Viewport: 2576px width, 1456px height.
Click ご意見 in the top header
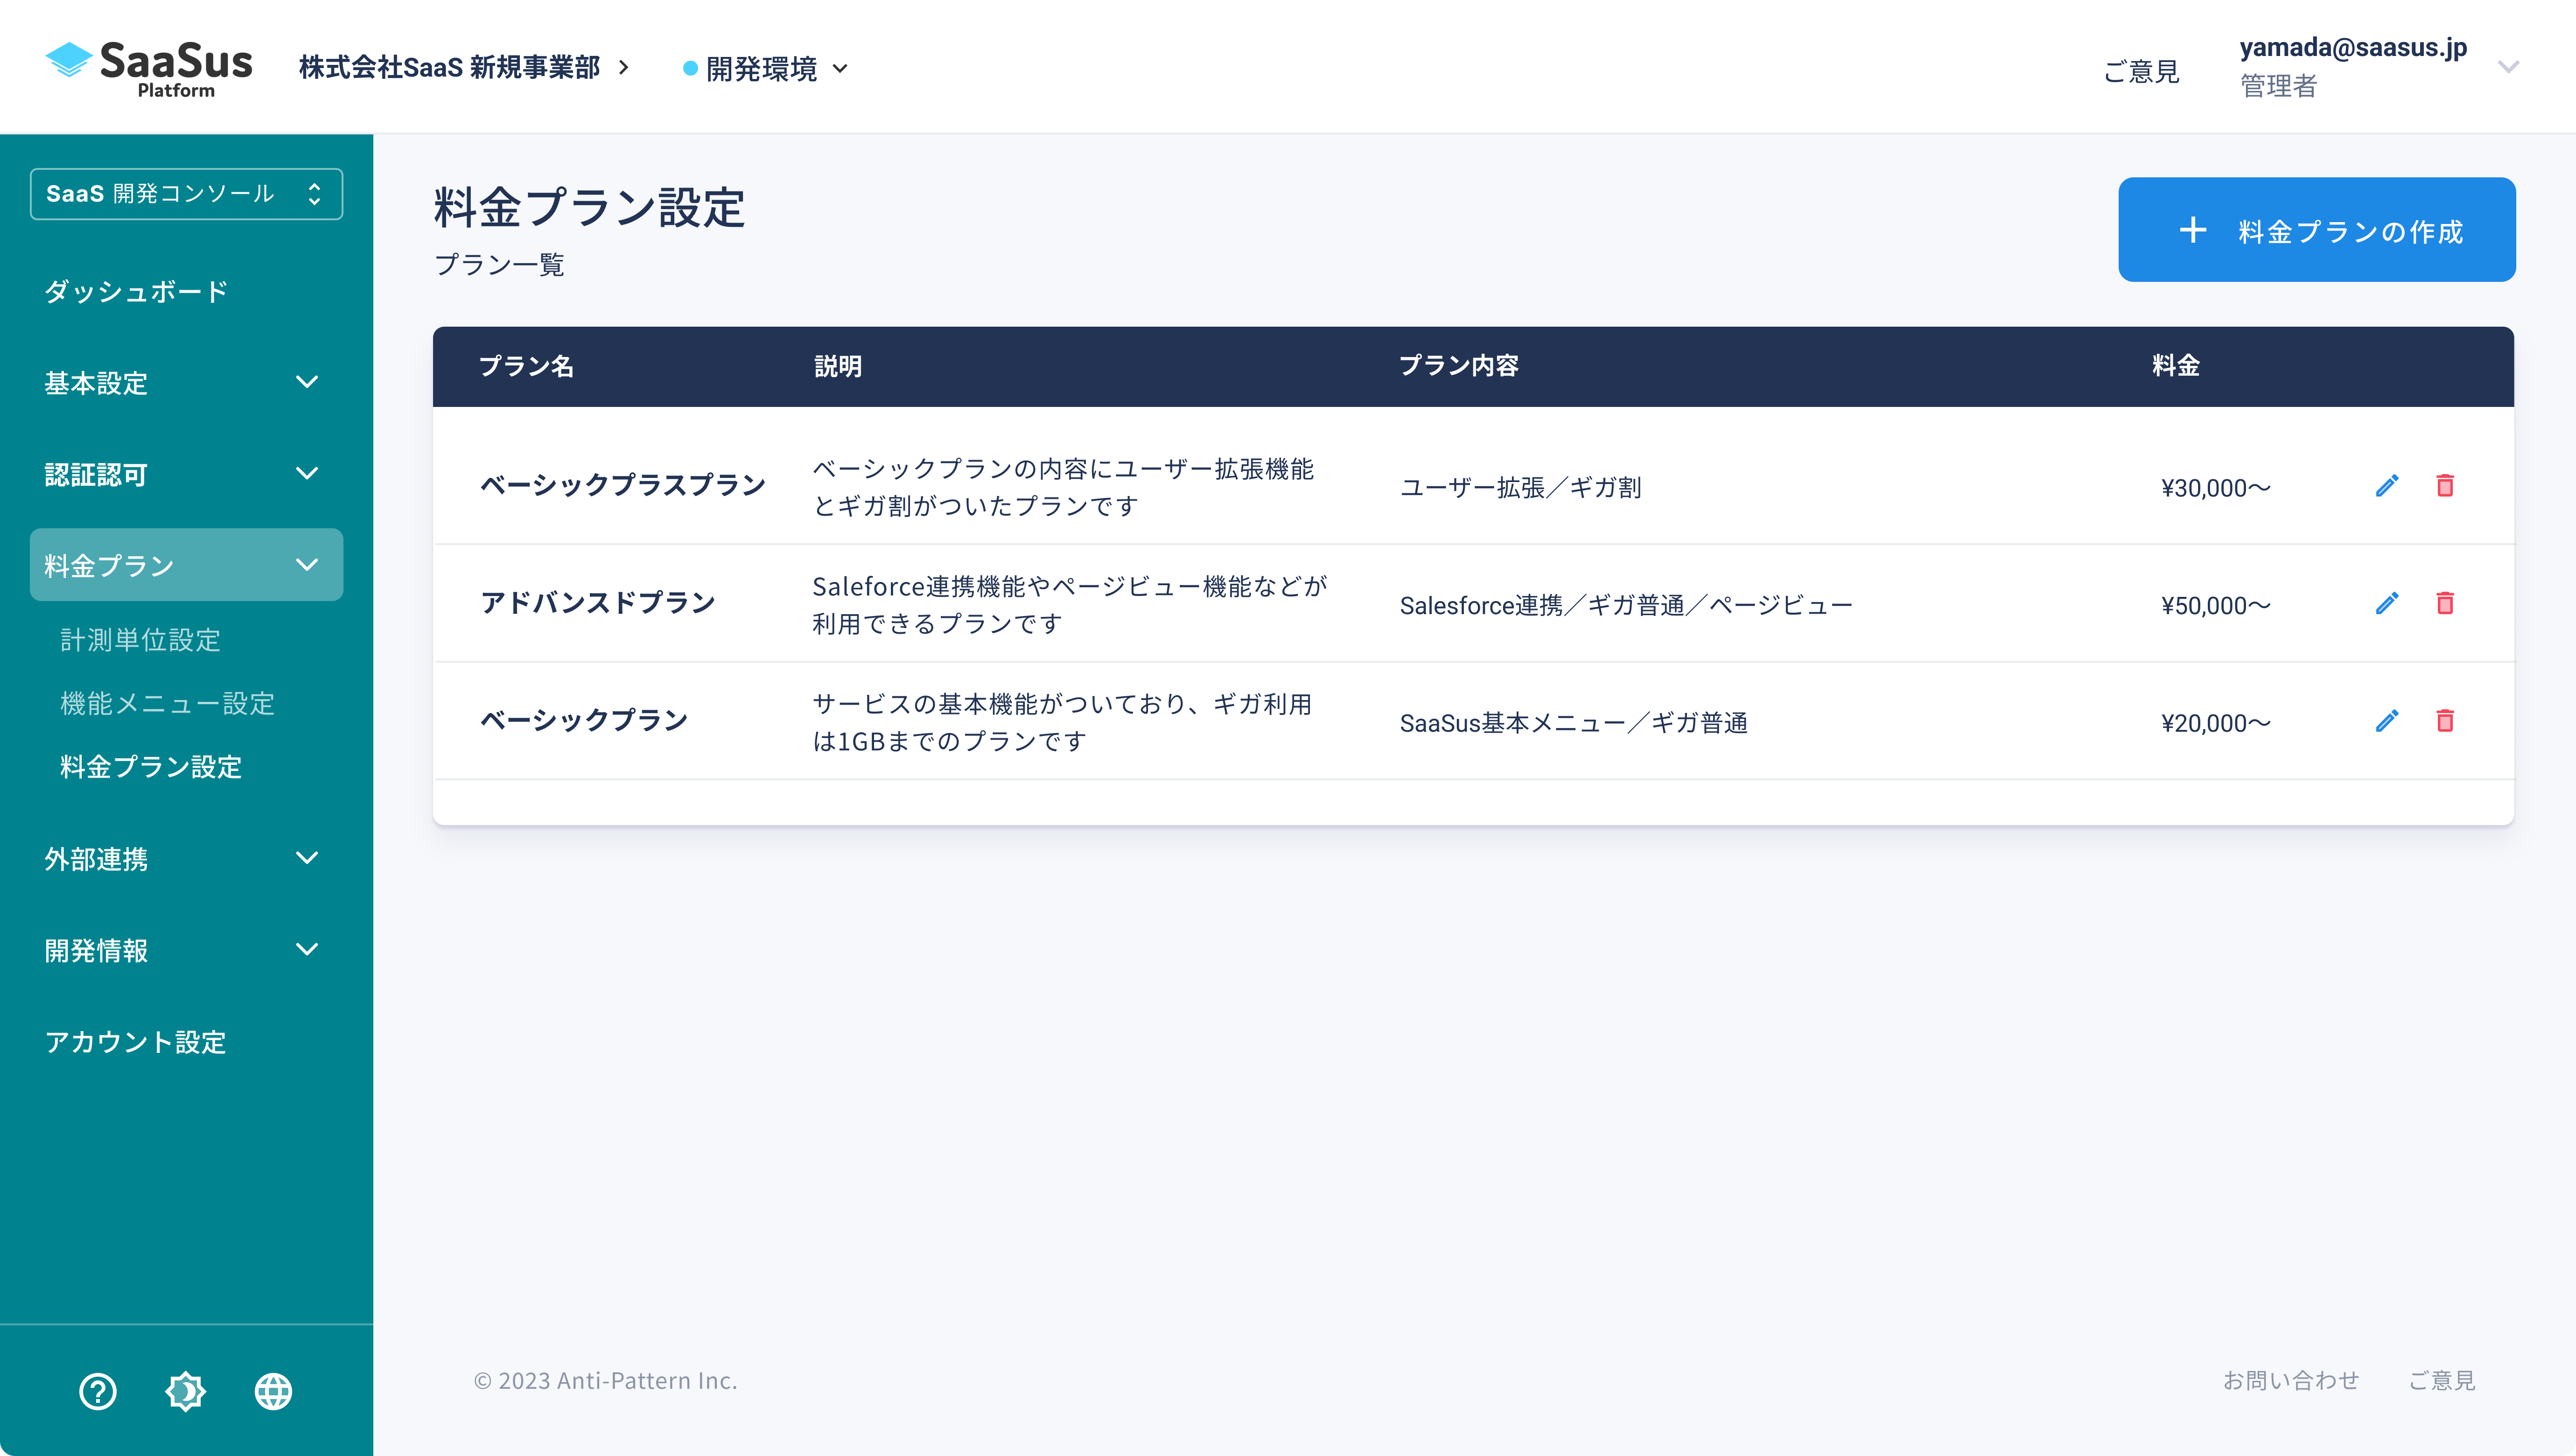(2142, 71)
